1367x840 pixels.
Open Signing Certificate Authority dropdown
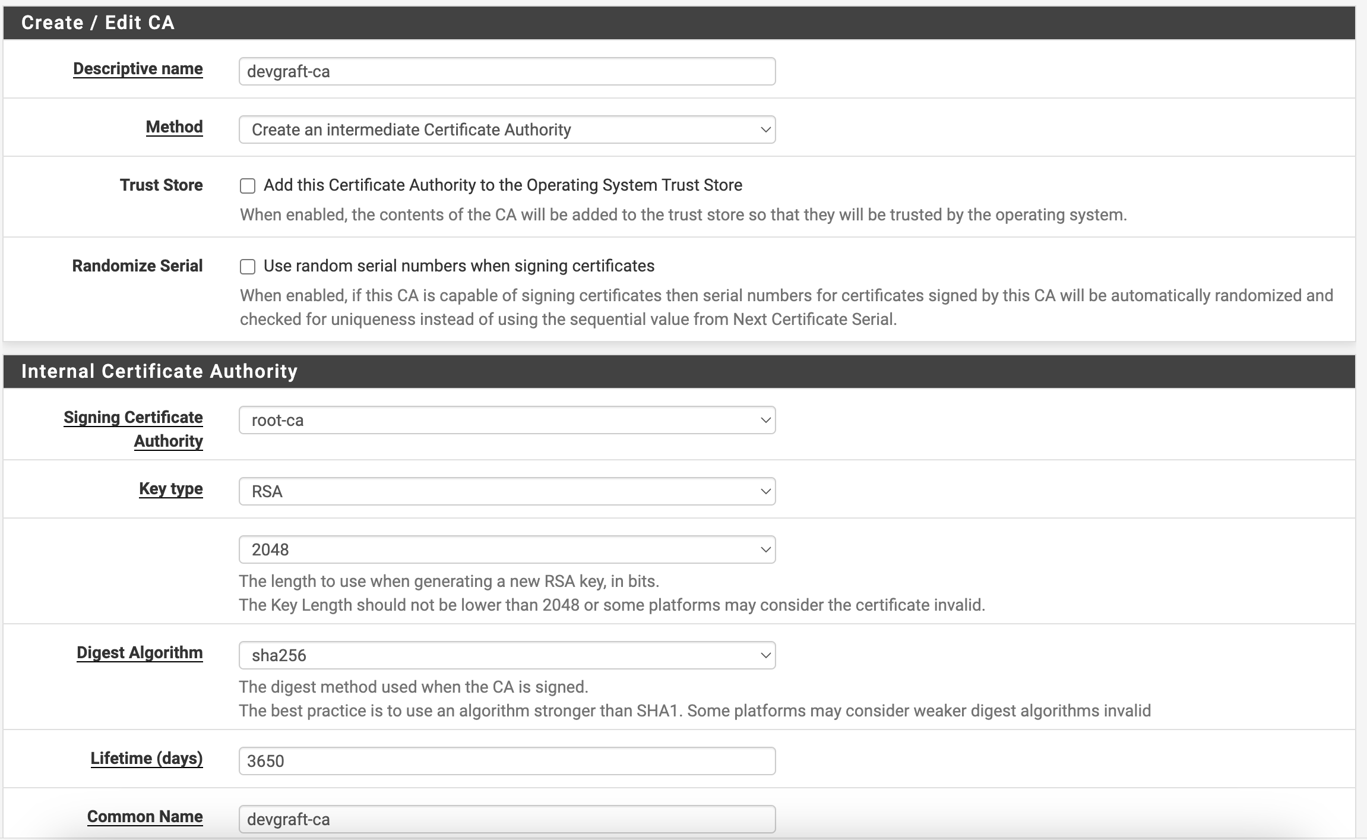coord(507,420)
